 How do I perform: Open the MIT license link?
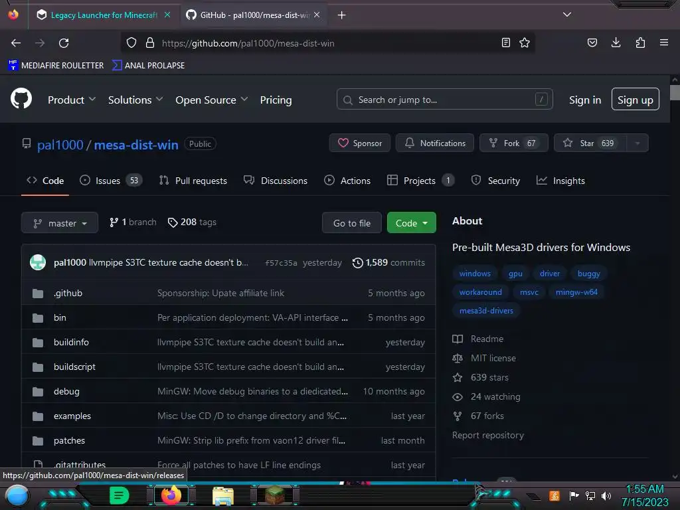pyautogui.click(x=484, y=358)
